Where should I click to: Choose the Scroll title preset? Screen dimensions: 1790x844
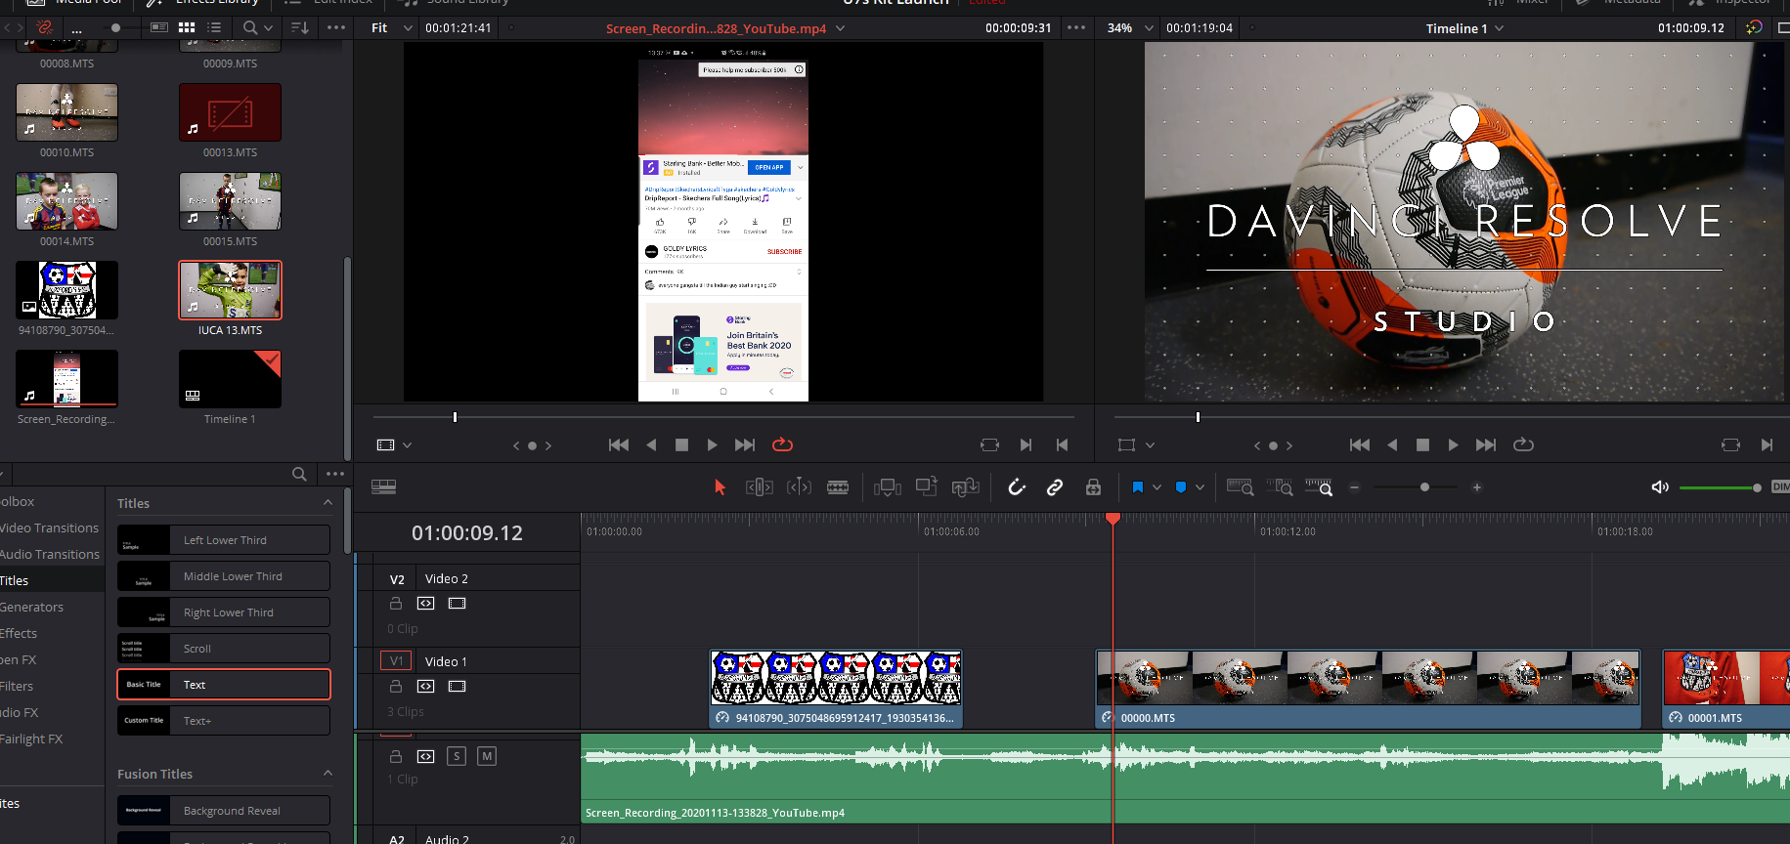click(224, 649)
